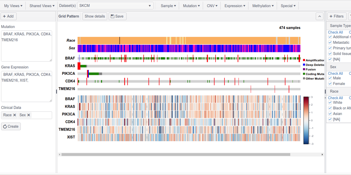Click the Sample Type filter header
351x175 pixels.
click(339, 26)
